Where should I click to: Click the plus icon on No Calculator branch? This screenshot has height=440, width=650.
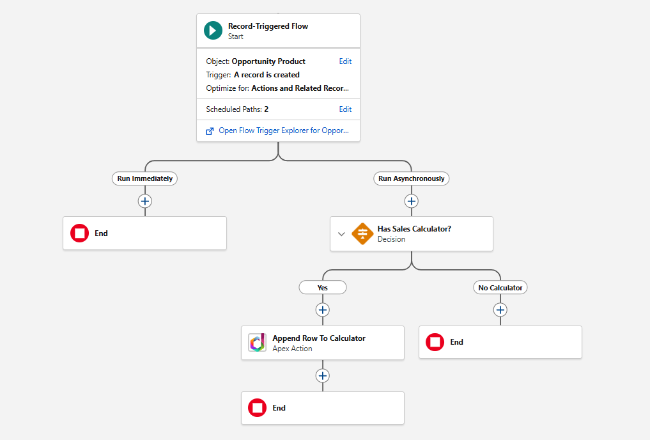500,310
